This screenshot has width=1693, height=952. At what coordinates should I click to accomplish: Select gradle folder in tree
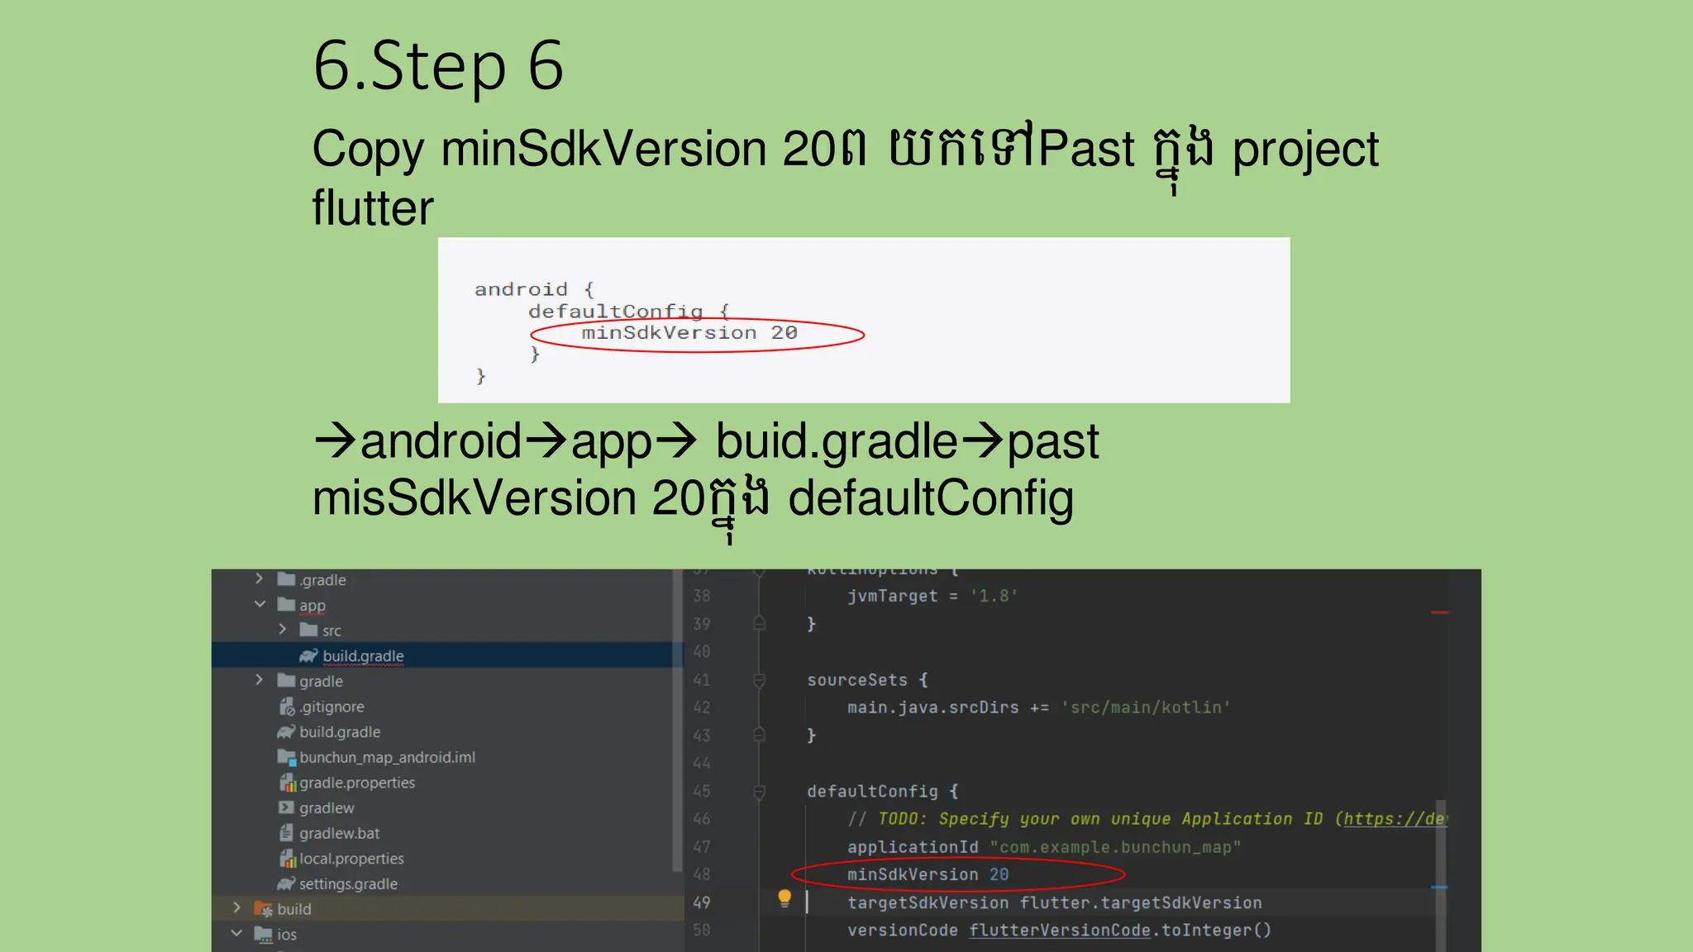coord(321,682)
